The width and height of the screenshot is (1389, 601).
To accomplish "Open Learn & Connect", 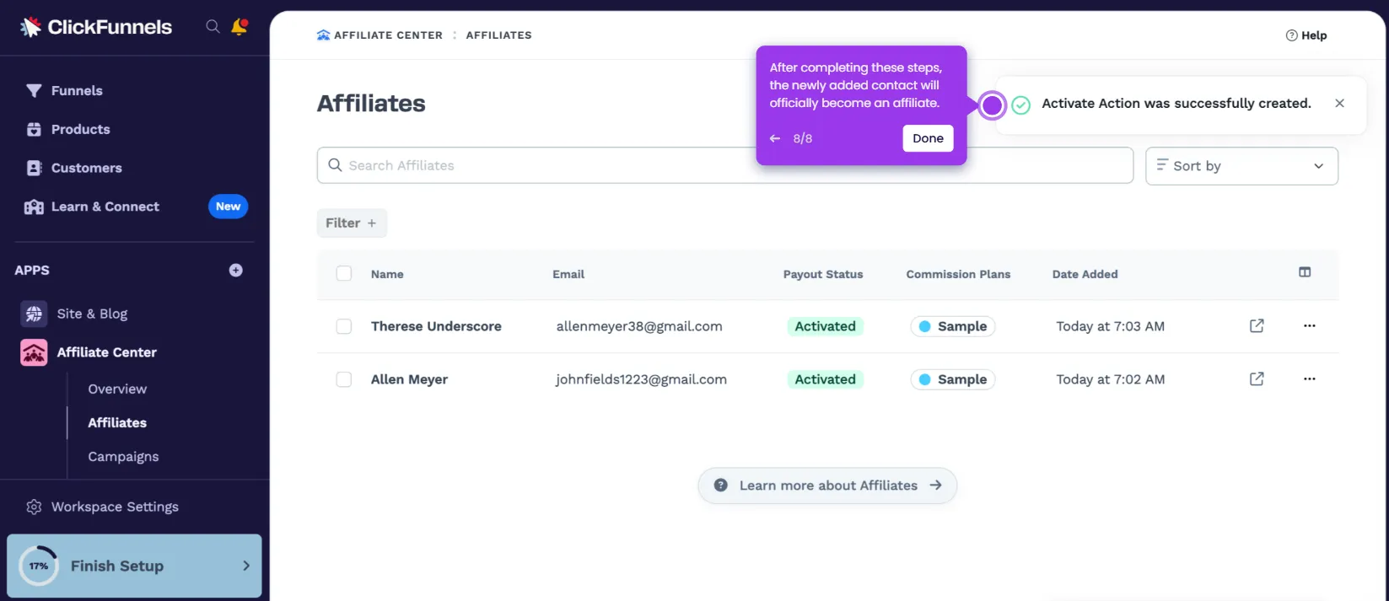I will 105,207.
